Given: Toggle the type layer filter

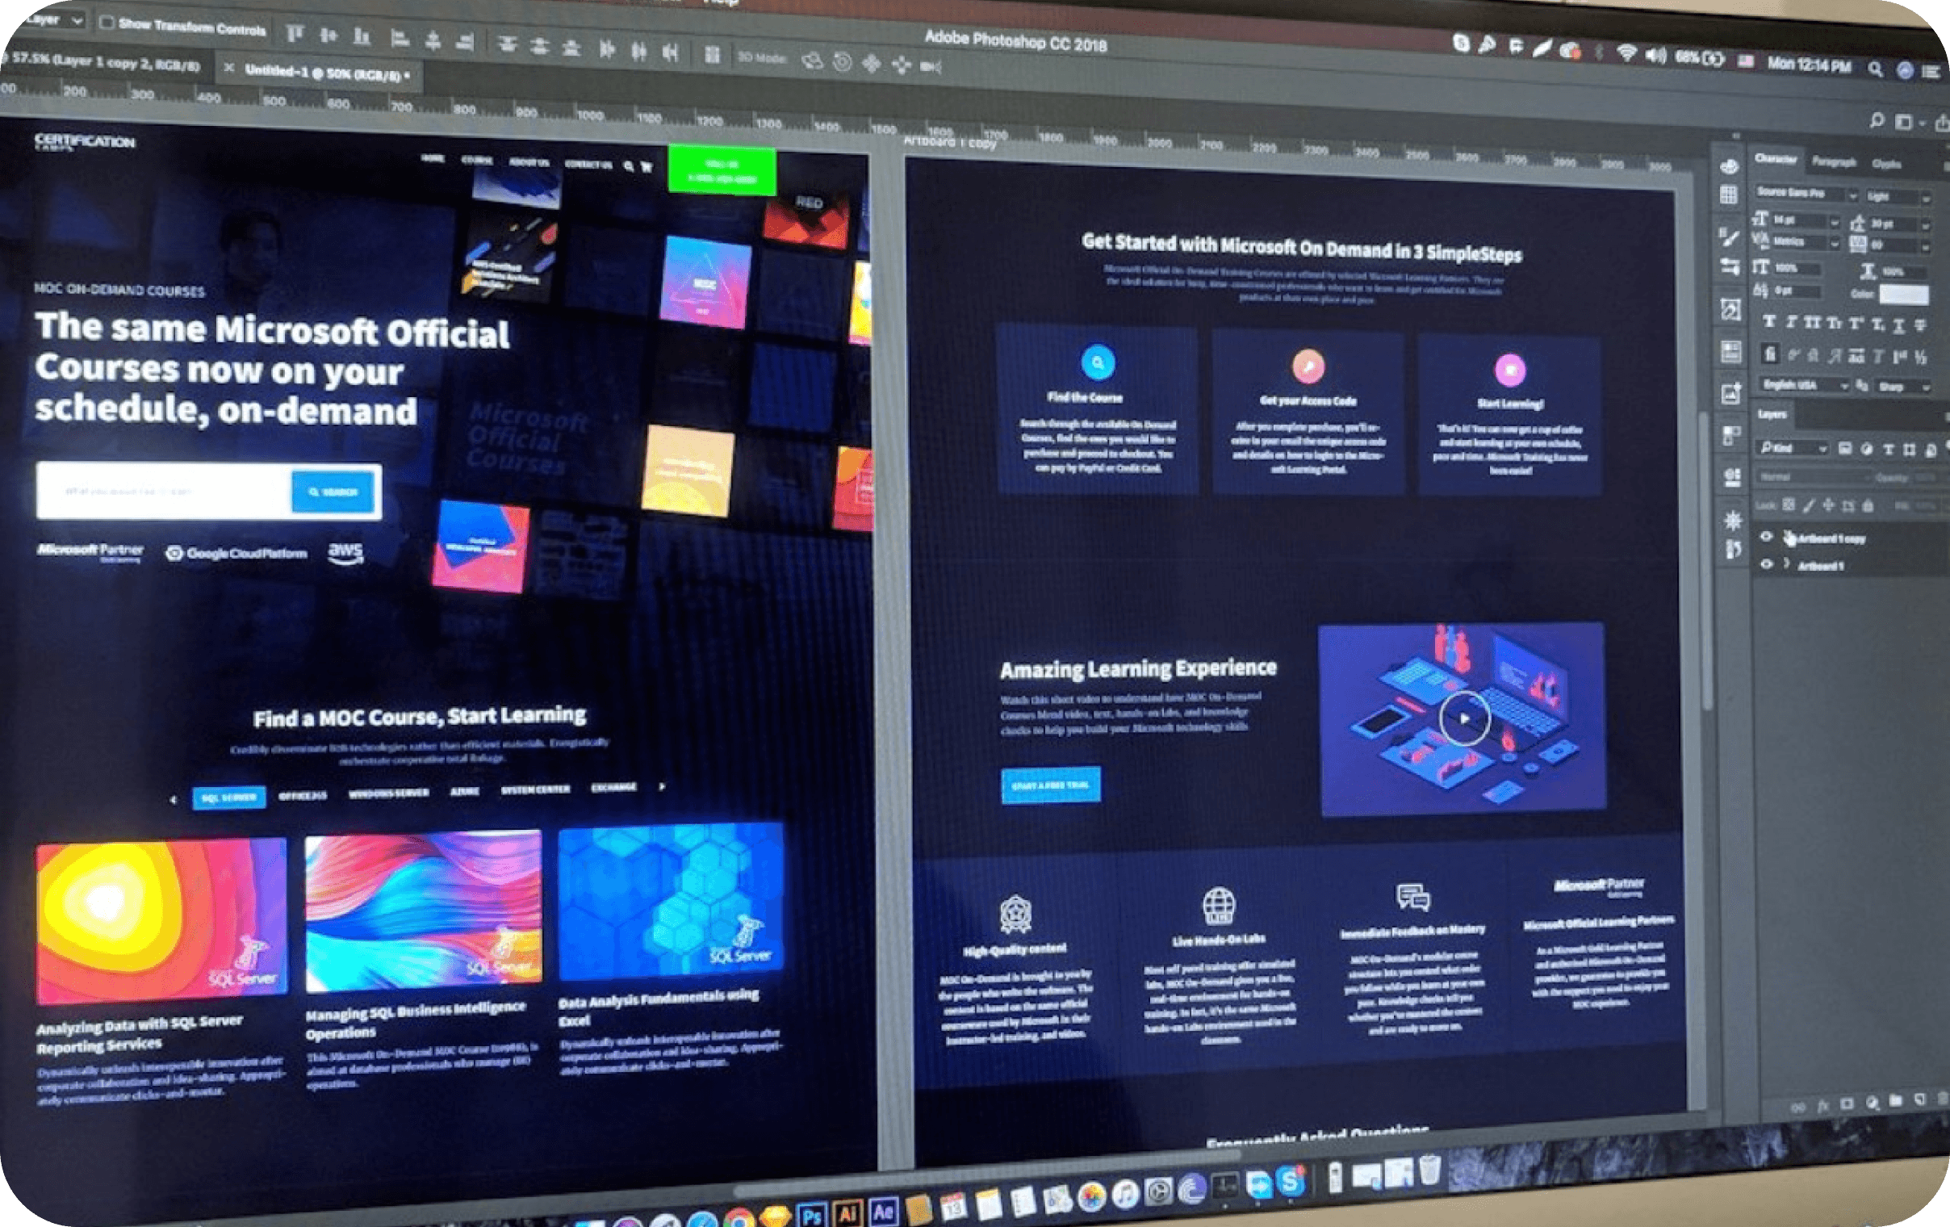Looking at the screenshot, I should tap(1888, 450).
